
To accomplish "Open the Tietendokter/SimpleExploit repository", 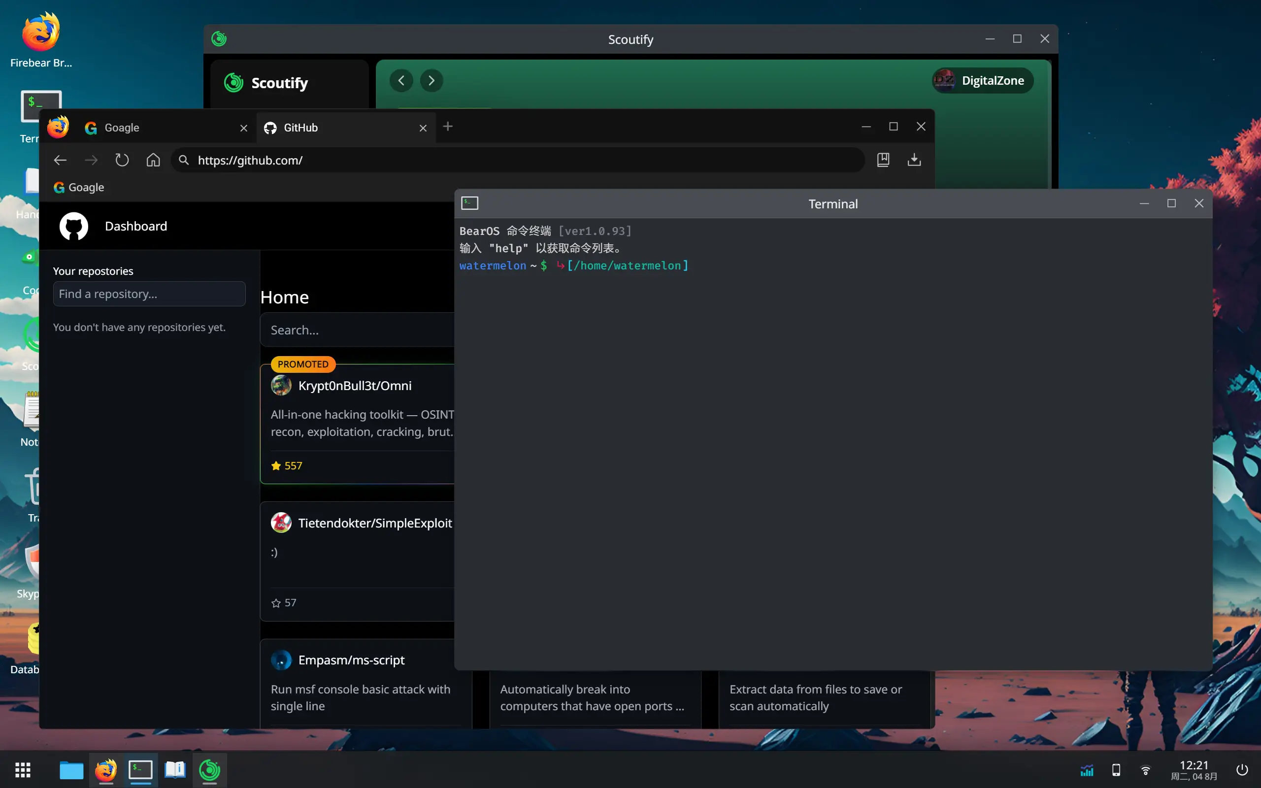I will 375,523.
